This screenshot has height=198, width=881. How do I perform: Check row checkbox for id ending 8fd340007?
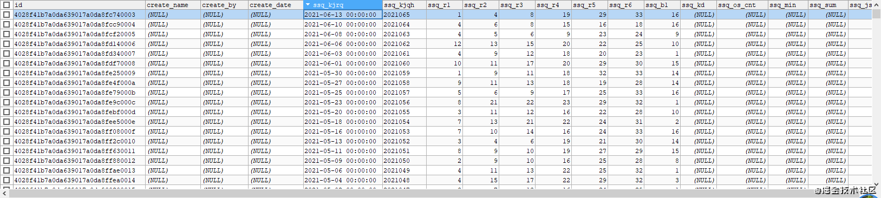[6, 54]
